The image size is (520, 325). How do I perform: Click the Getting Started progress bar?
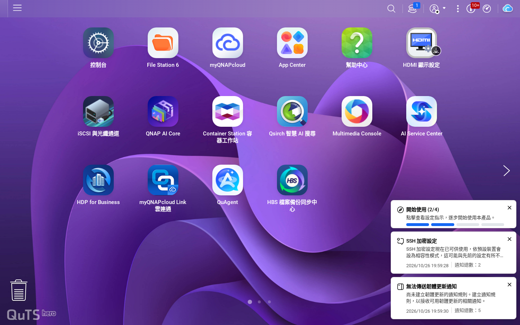pyautogui.click(x=455, y=225)
